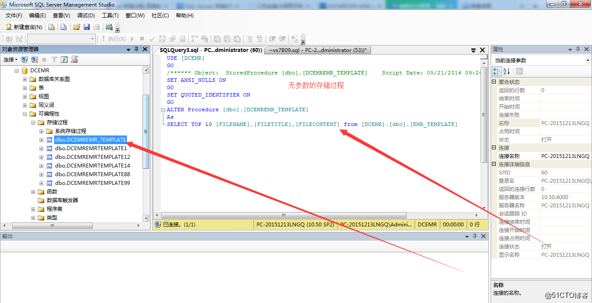This screenshot has height=303, width=592.
Task: Select dbo.DCEMREMRTEMPLATE14 in tree
Action: tap(92, 166)
